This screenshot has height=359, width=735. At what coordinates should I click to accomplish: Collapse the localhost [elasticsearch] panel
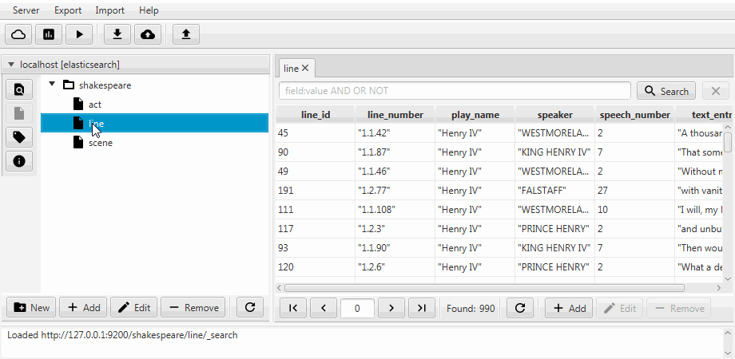click(11, 64)
